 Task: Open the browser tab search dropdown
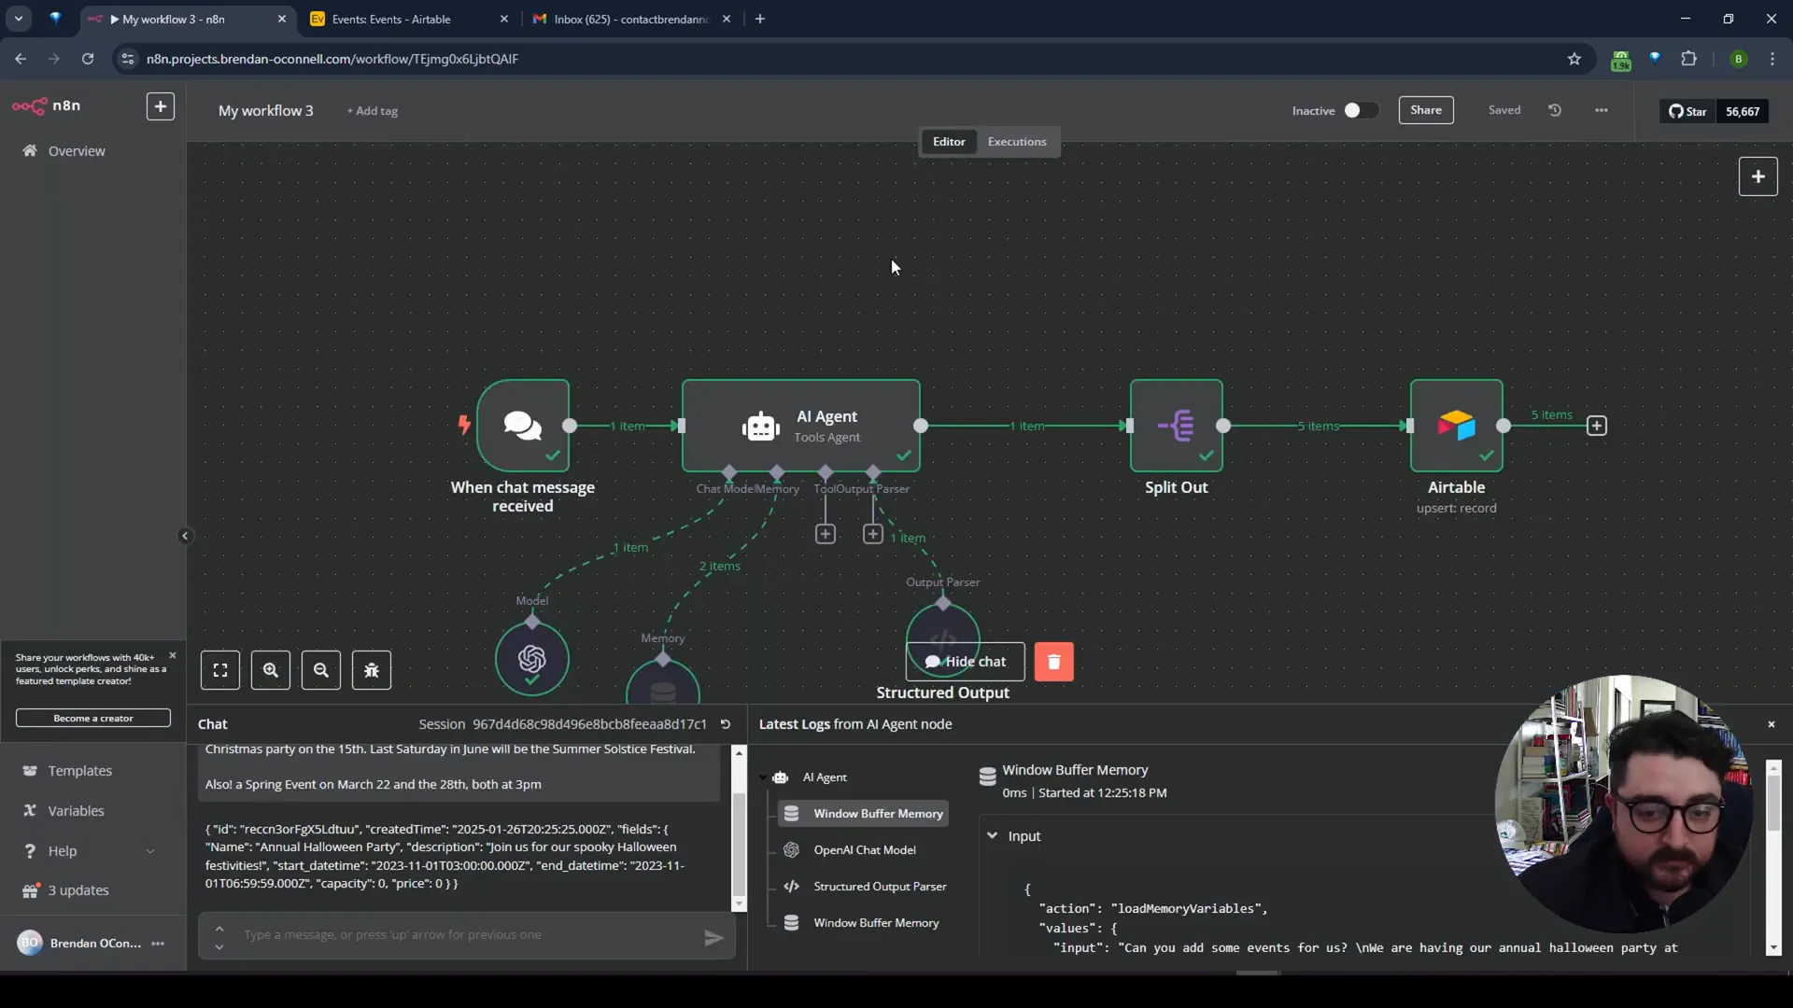[19, 19]
